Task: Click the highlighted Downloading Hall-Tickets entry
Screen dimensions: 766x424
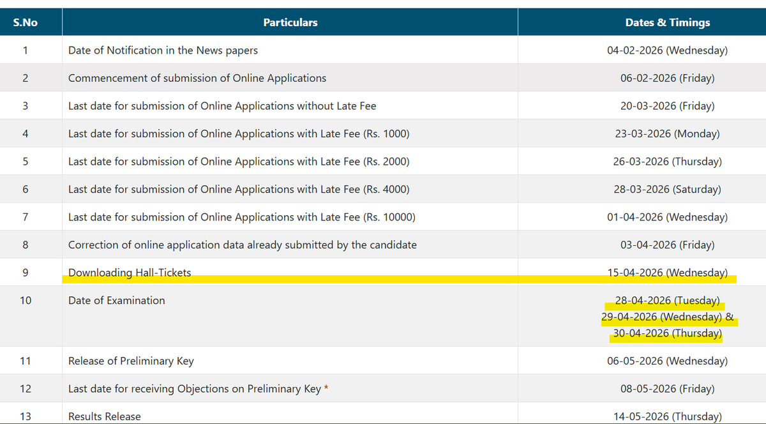Action: click(x=130, y=272)
